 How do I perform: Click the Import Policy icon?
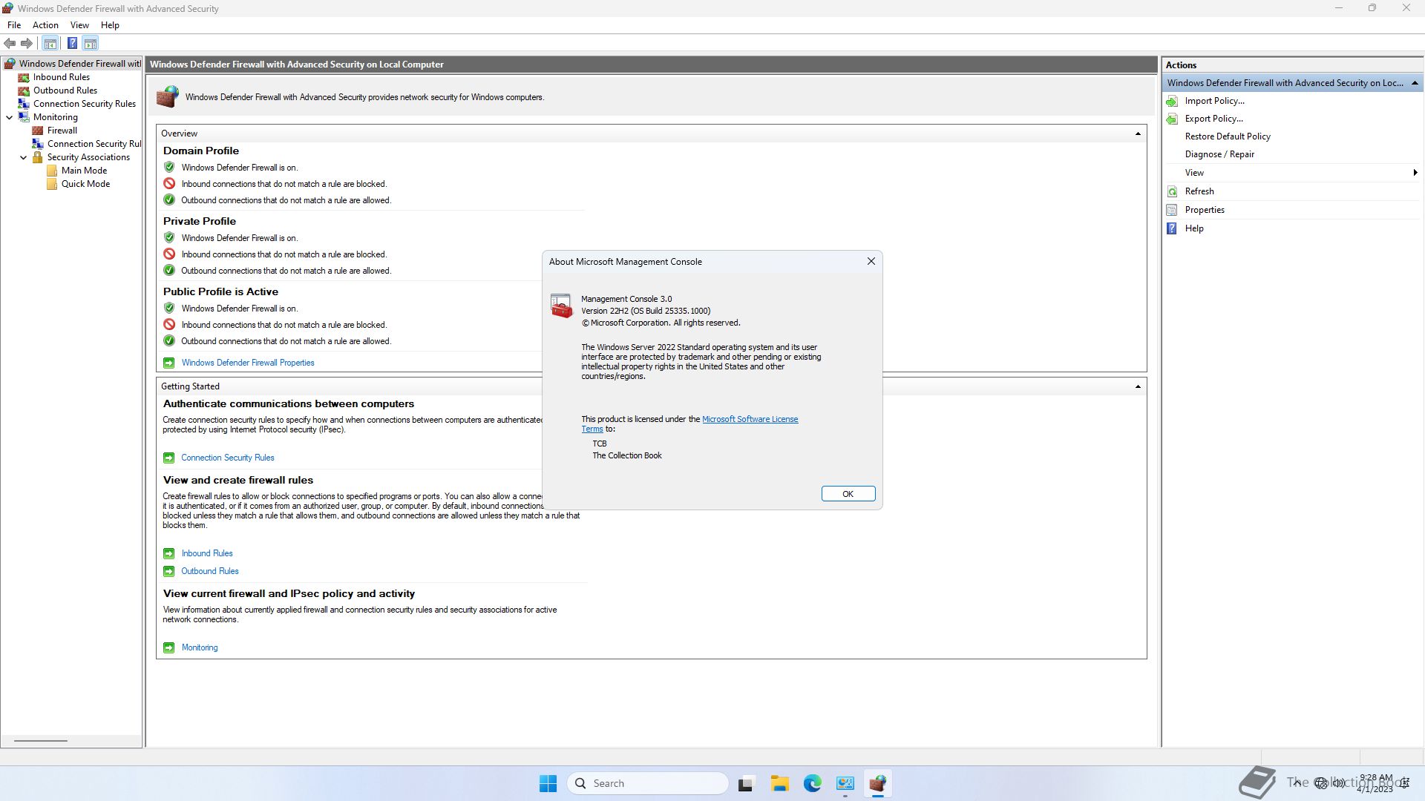pyautogui.click(x=1172, y=101)
